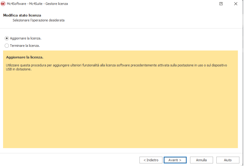This screenshot has width=244, height=168.
Task: Click the window title 'Mc4Software - Mc4Suite - Gestore licenza'
Action: click(37, 4)
